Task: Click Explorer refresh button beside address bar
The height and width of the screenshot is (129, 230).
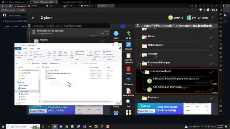Action: pyautogui.click(x=76, y=63)
